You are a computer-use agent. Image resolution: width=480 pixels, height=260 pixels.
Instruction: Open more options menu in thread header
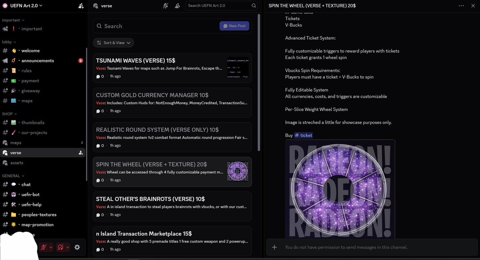(x=461, y=6)
